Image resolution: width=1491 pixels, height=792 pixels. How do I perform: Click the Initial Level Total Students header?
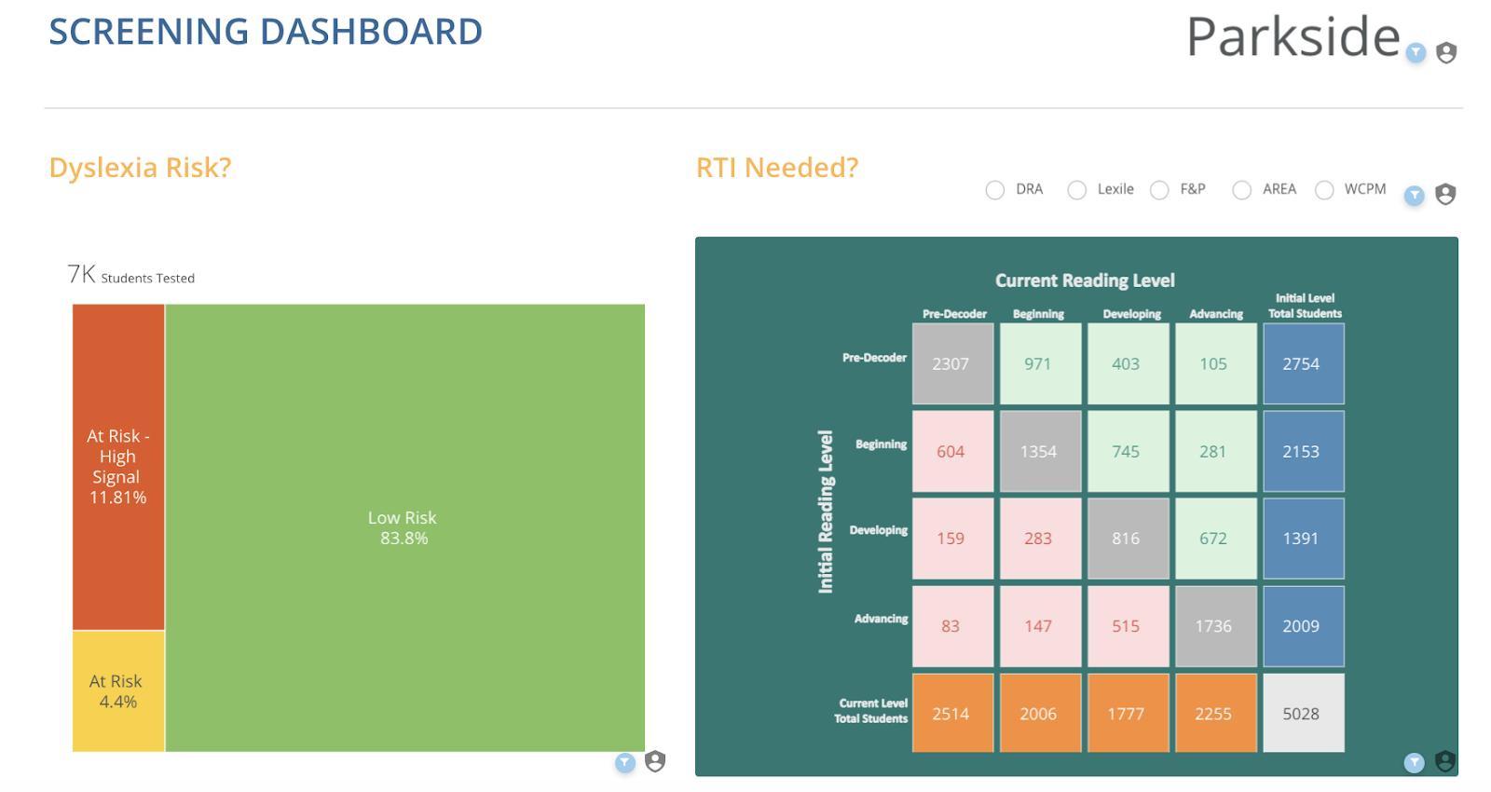tap(1305, 306)
